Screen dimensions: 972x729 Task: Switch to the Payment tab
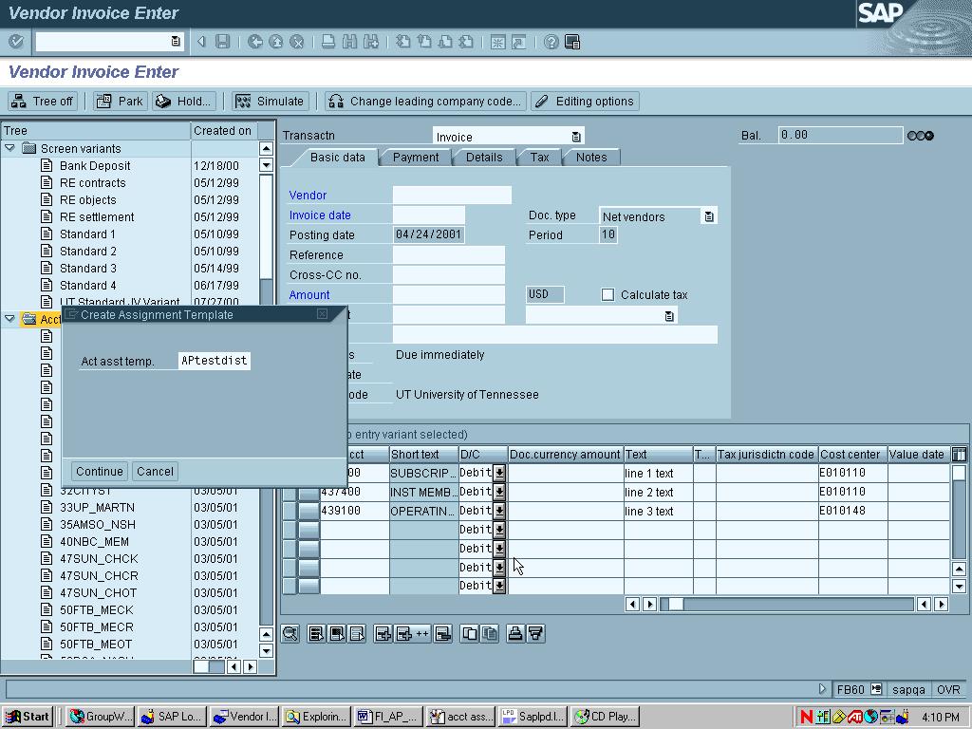[x=416, y=158]
